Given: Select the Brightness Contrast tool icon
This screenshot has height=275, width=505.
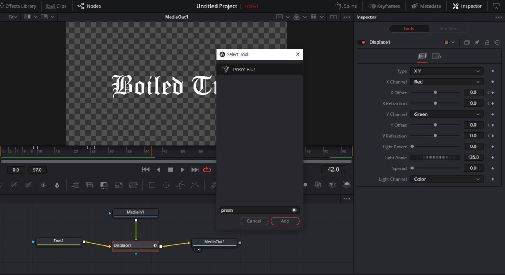Looking at the screenshot, I should point(43,185).
